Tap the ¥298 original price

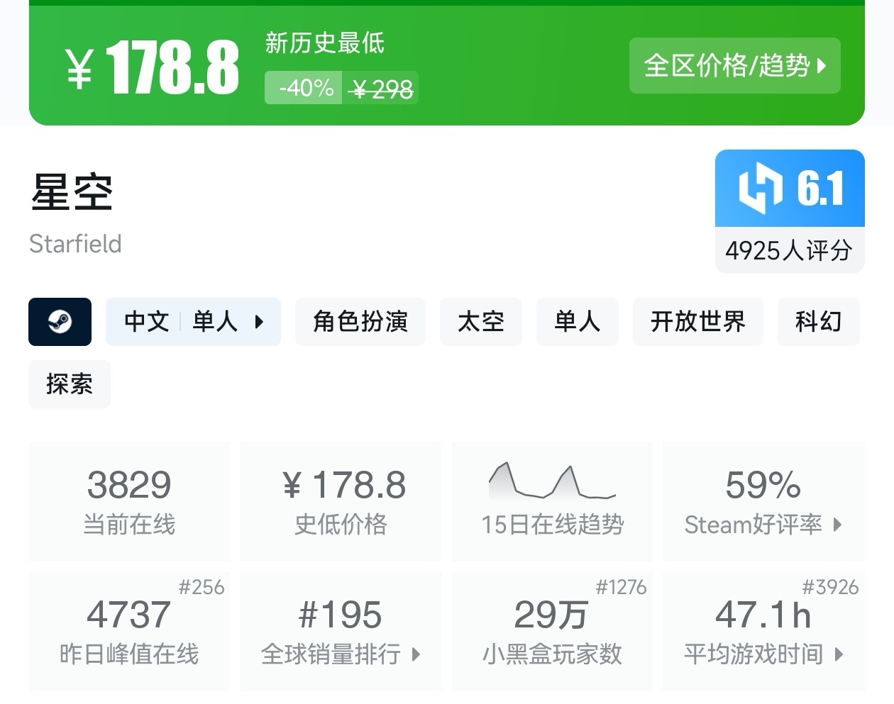382,89
